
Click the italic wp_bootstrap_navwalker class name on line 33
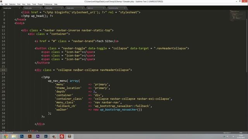pos(118,110)
